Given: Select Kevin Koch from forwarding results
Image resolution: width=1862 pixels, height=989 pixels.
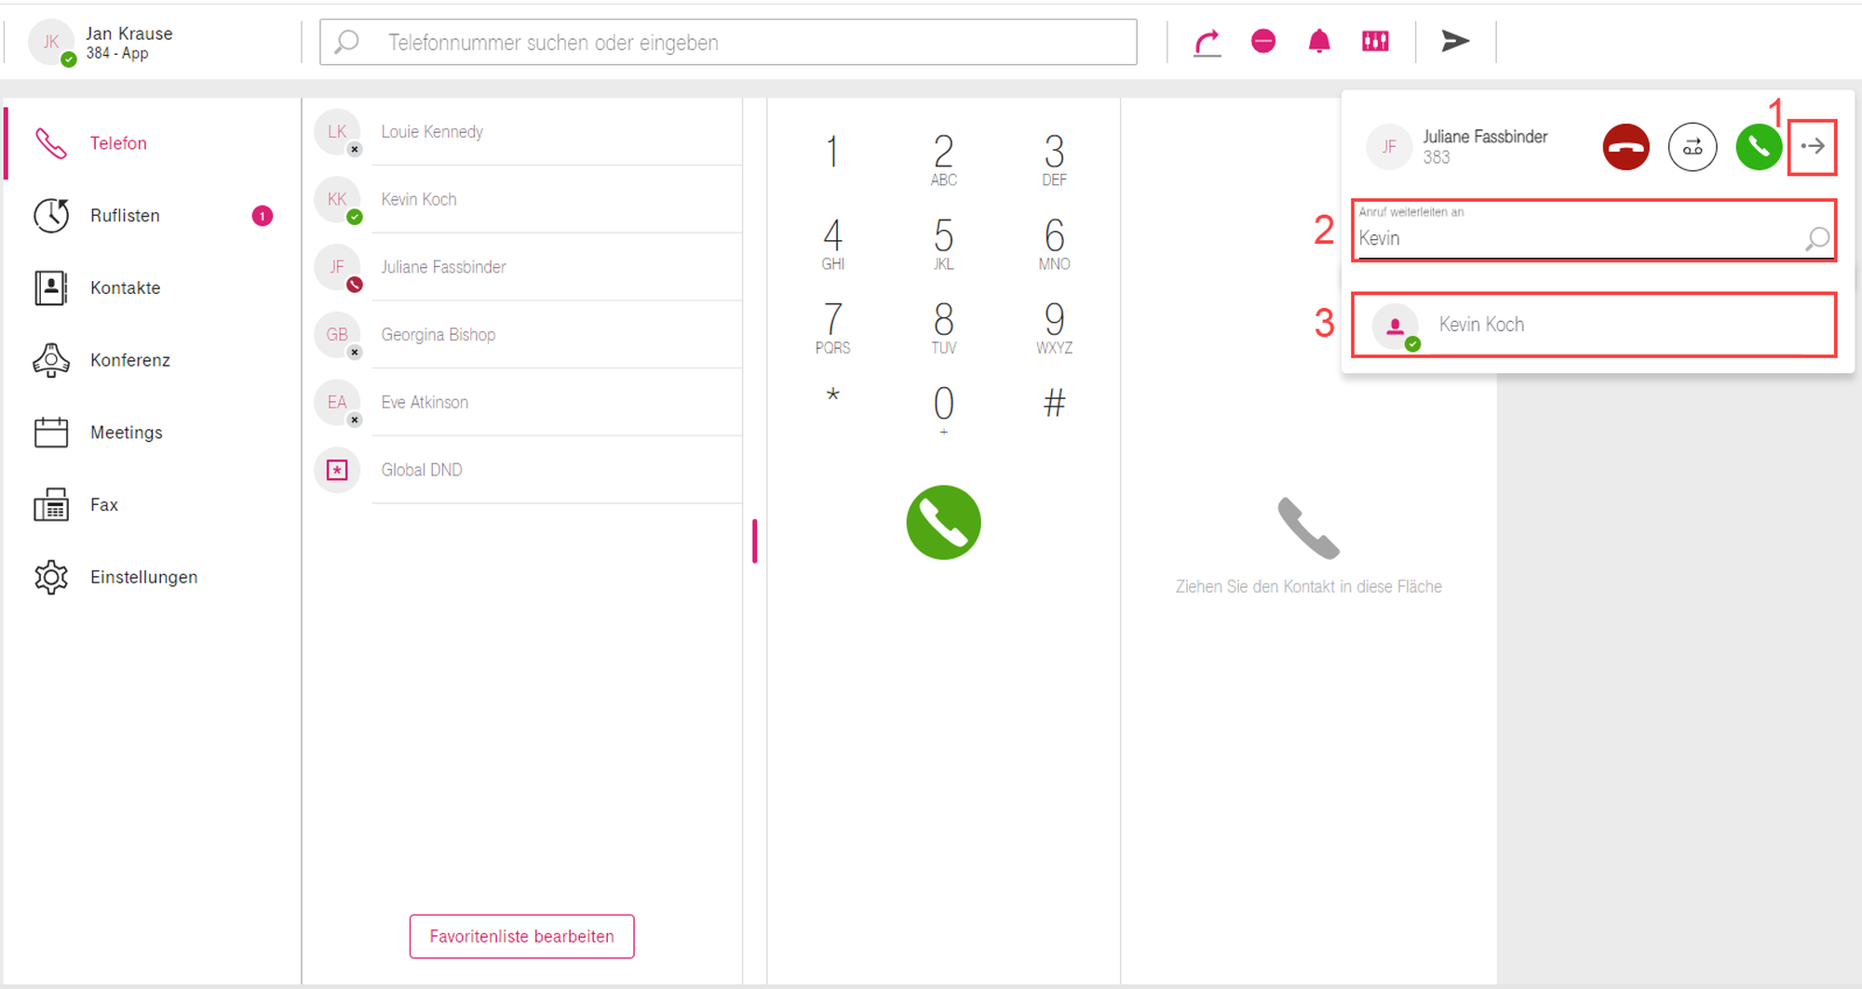Looking at the screenshot, I should (x=1594, y=325).
